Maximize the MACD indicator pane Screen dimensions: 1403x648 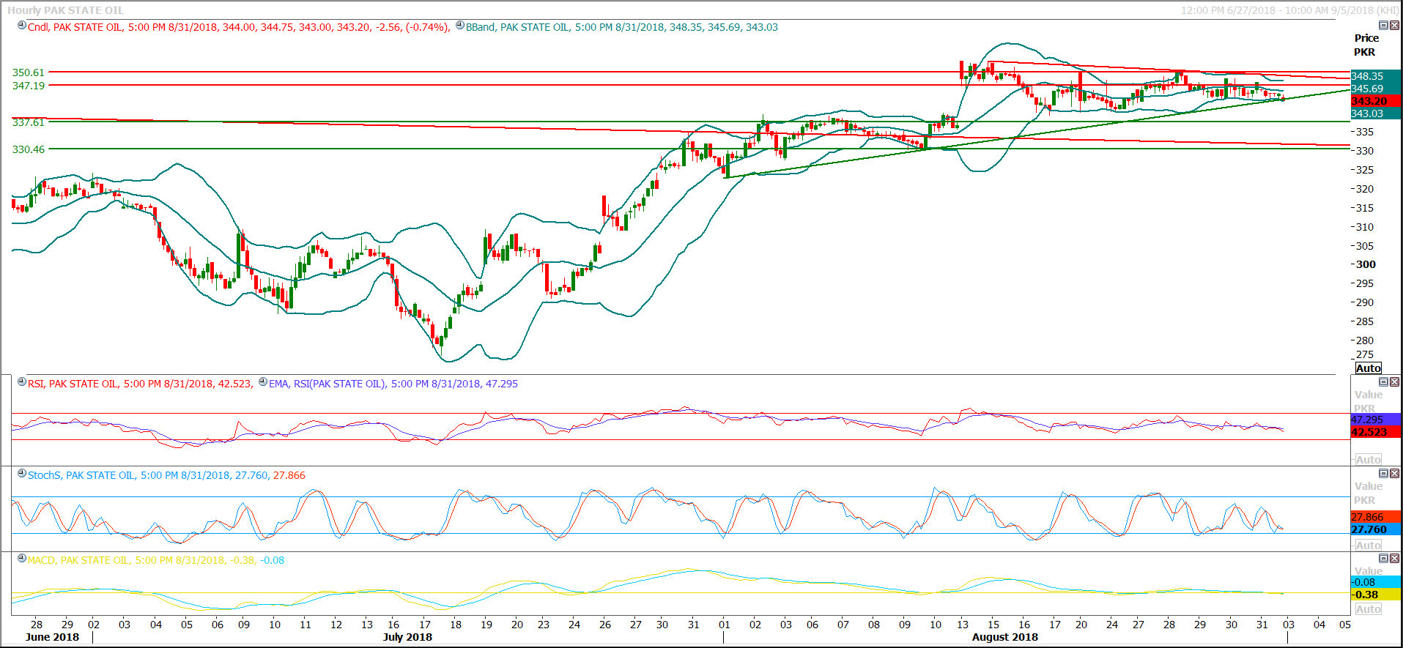1384,559
